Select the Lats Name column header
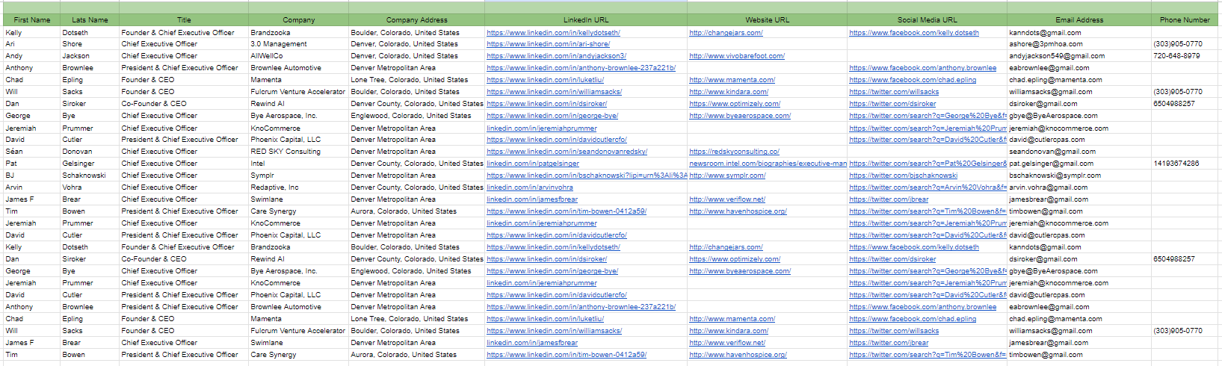This screenshot has width=1222, height=366. [90, 20]
